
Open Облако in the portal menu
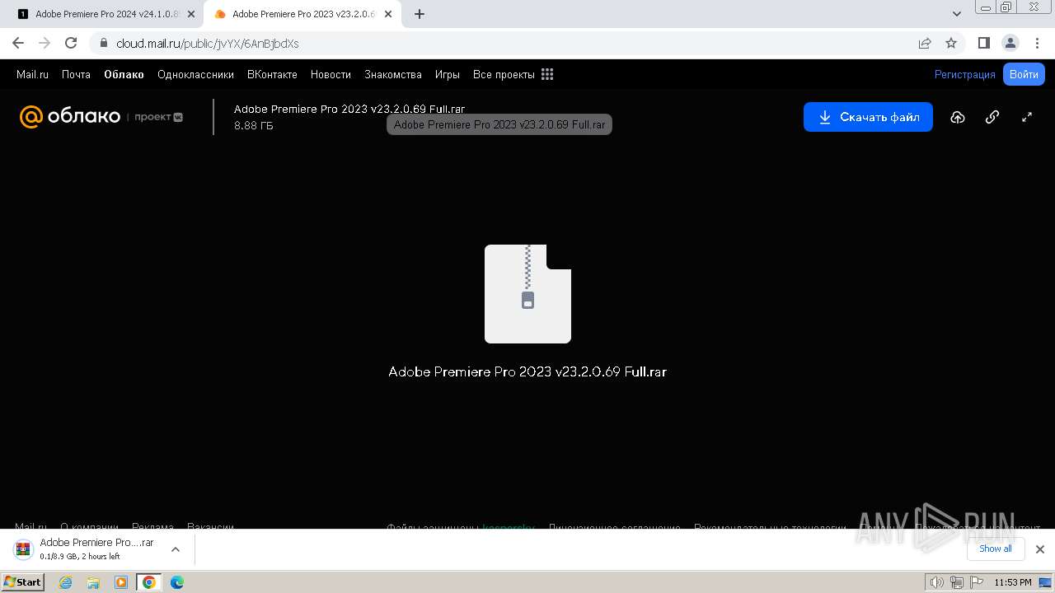[x=124, y=74]
